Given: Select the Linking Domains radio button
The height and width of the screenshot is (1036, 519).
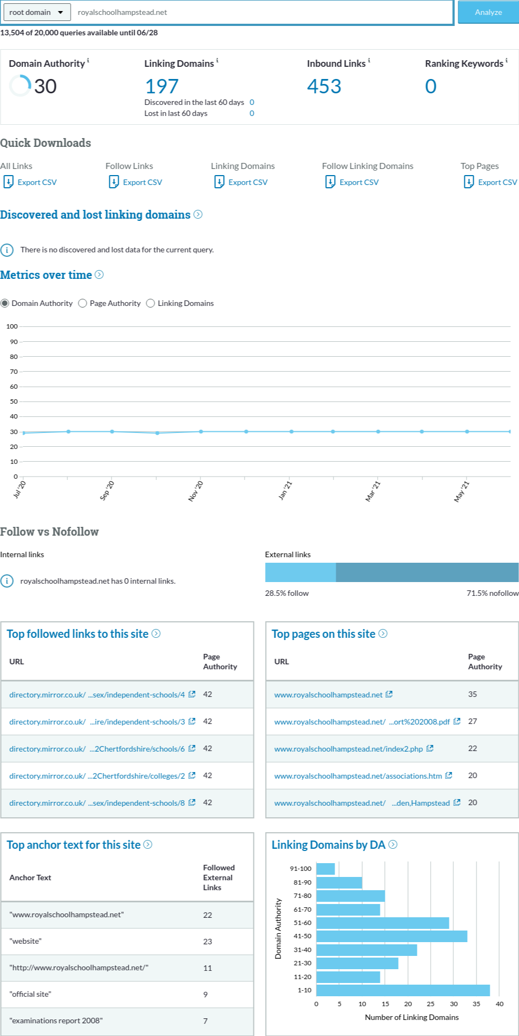Looking at the screenshot, I should tap(150, 303).
